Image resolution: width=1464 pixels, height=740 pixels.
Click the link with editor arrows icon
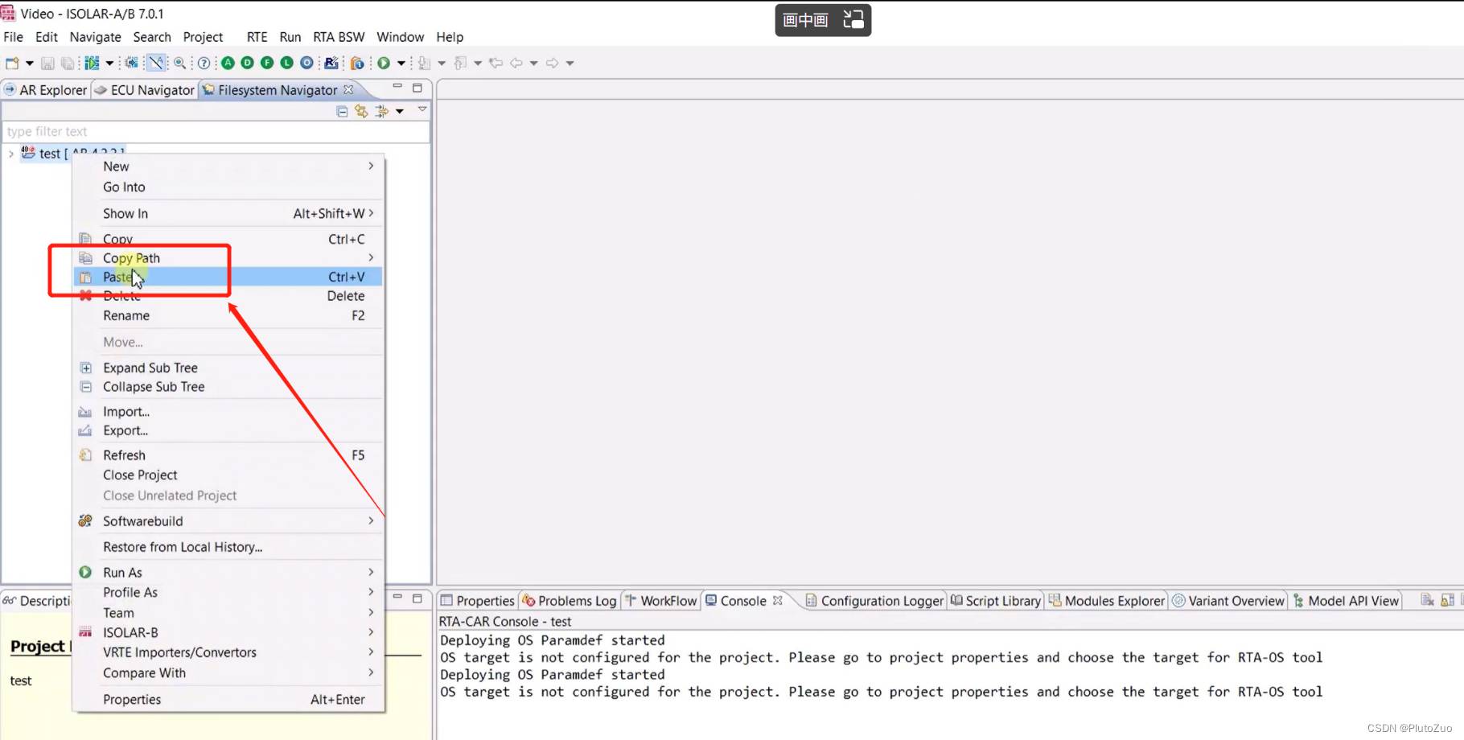(x=361, y=111)
